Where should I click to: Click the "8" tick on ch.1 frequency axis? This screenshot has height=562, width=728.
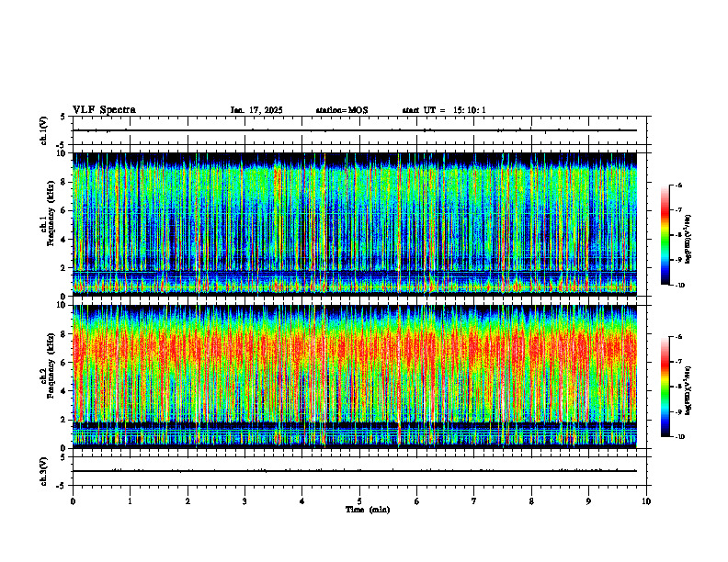63,182
